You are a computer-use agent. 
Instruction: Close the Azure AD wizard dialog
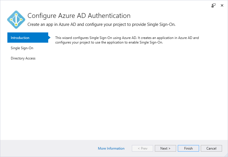[x=222, y=5]
